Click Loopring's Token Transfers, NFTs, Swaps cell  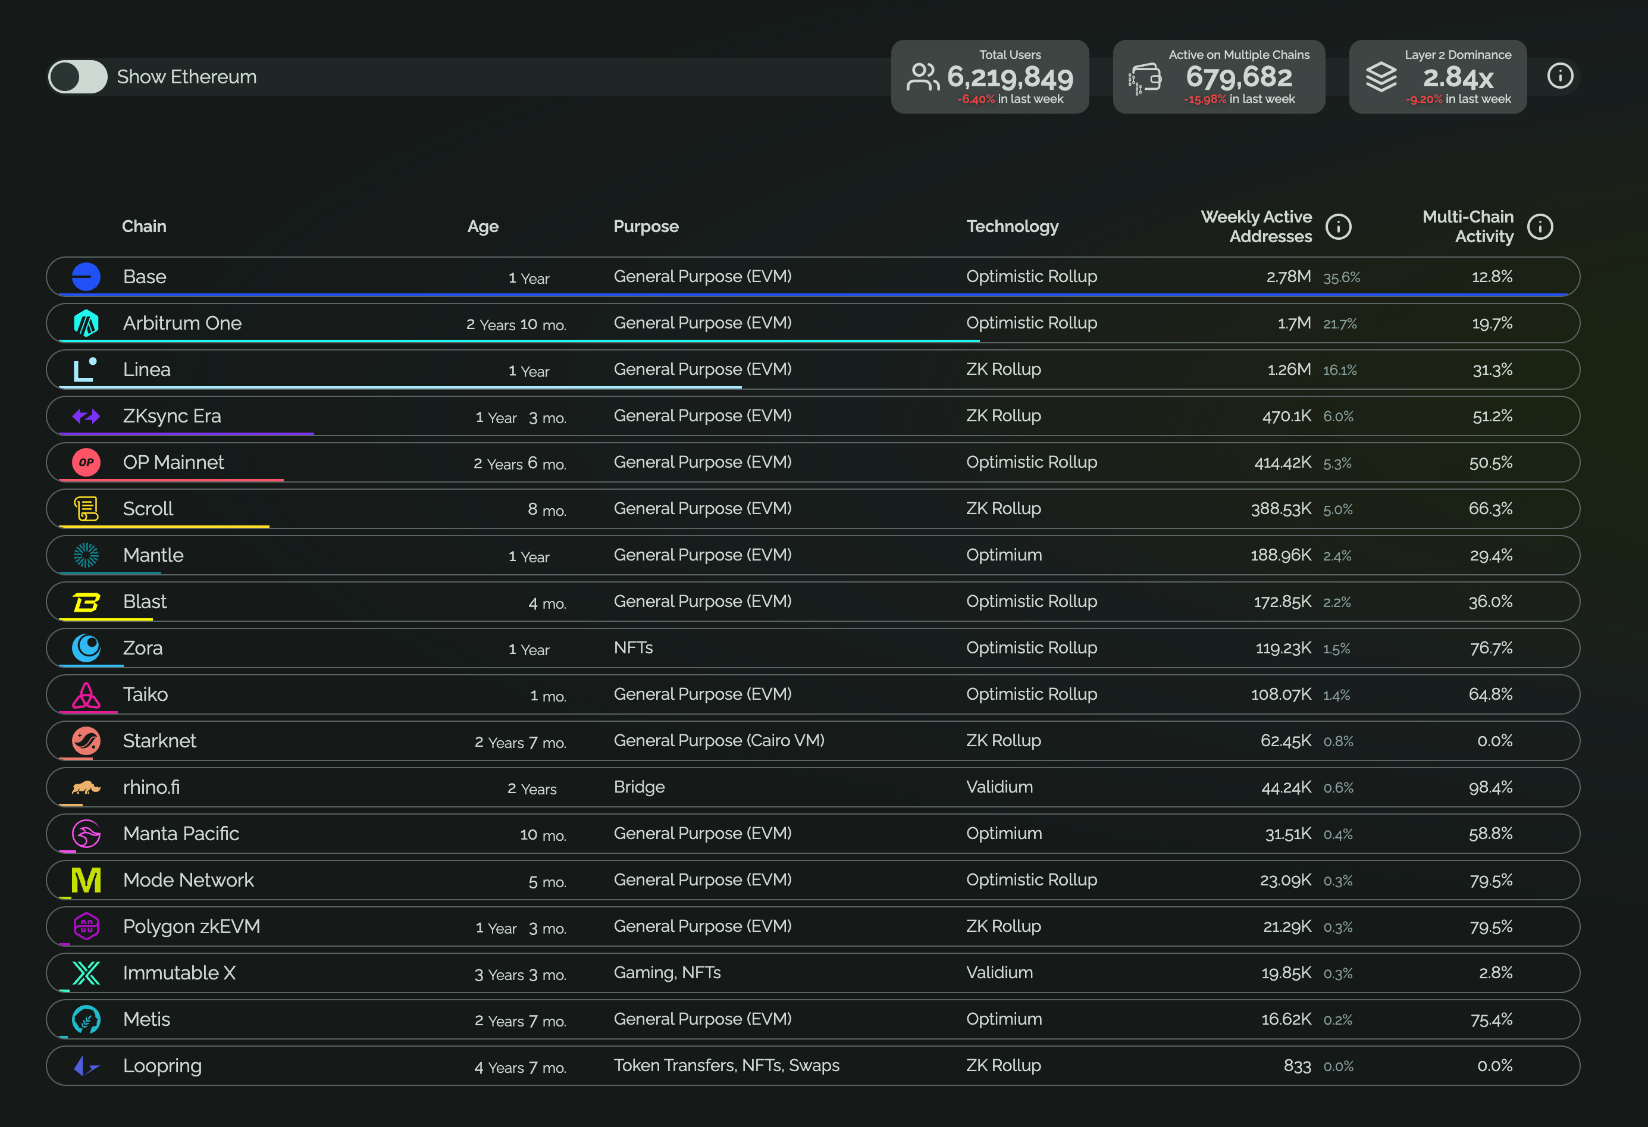(726, 1065)
